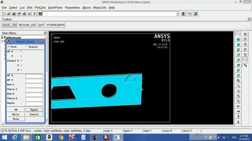The width and height of the screenshot is (252, 141).
Task: Open the Plot menu
Action: point(30,7)
